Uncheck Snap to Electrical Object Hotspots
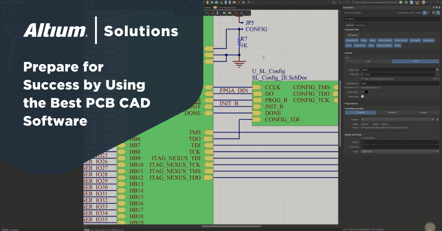Image resolution: width=442 pixels, height=231 pixels. point(362,78)
